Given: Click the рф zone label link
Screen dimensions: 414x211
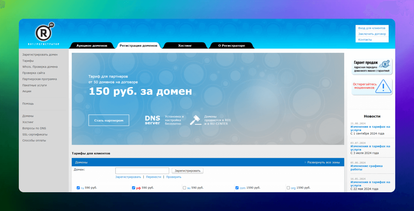Looking at the screenshot, I should [138, 188].
